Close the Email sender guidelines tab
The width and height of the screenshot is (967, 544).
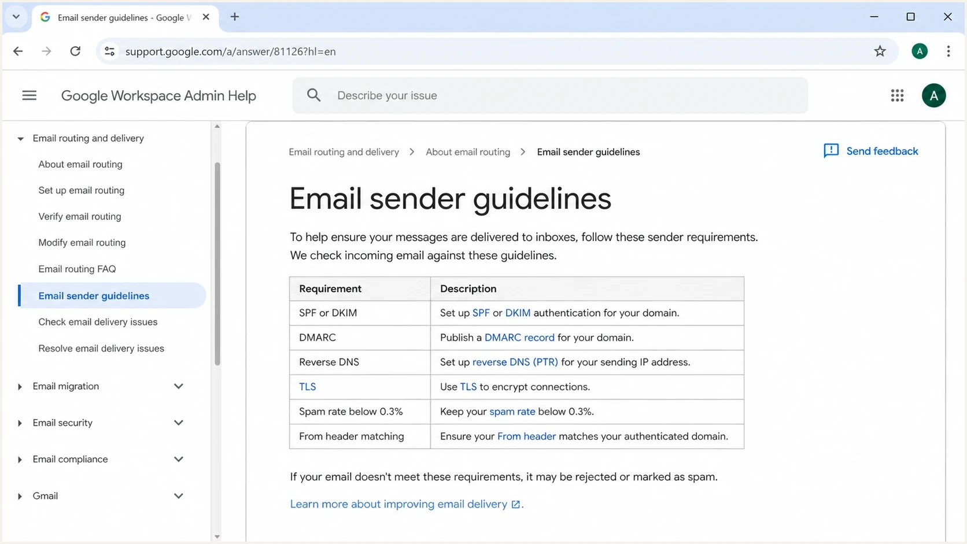click(x=206, y=17)
